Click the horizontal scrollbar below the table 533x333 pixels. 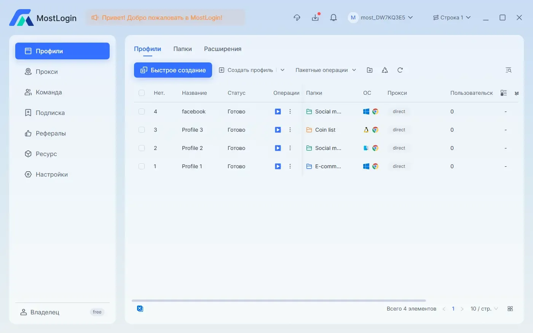click(279, 301)
